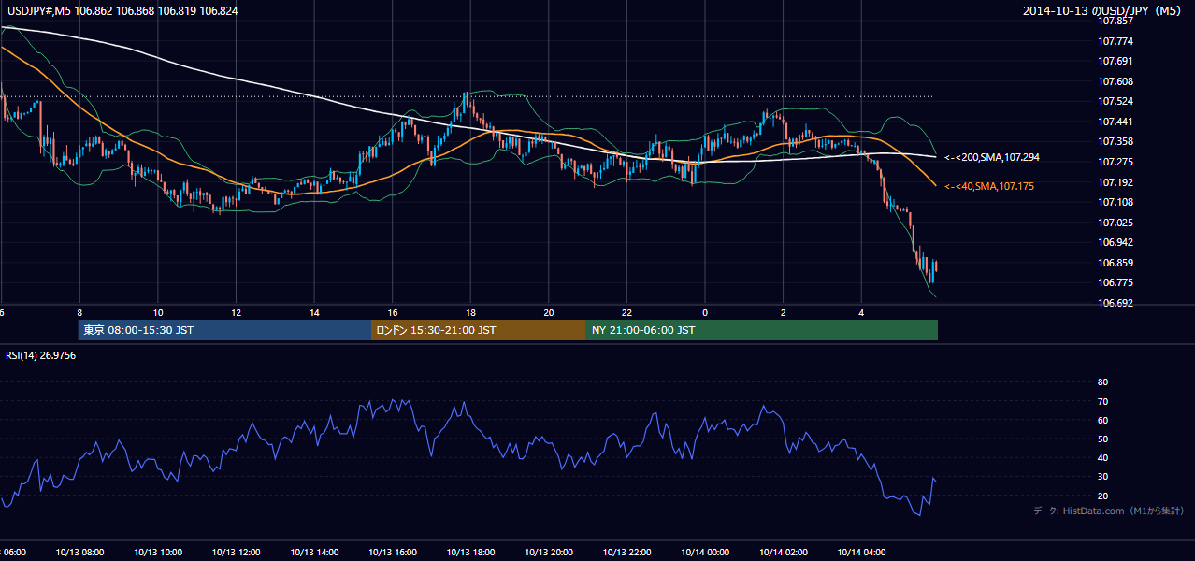1195x561 pixels.
Task: Click the 10/13 20:00 date label
Action: (x=549, y=552)
